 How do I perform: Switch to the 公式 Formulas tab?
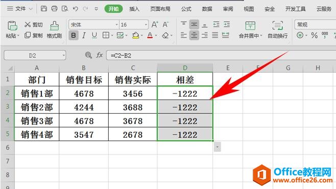(x=186, y=9)
